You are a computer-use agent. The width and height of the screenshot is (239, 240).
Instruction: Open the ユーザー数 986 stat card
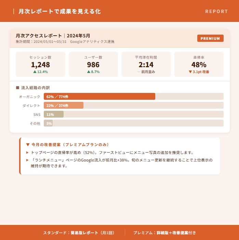click(93, 64)
